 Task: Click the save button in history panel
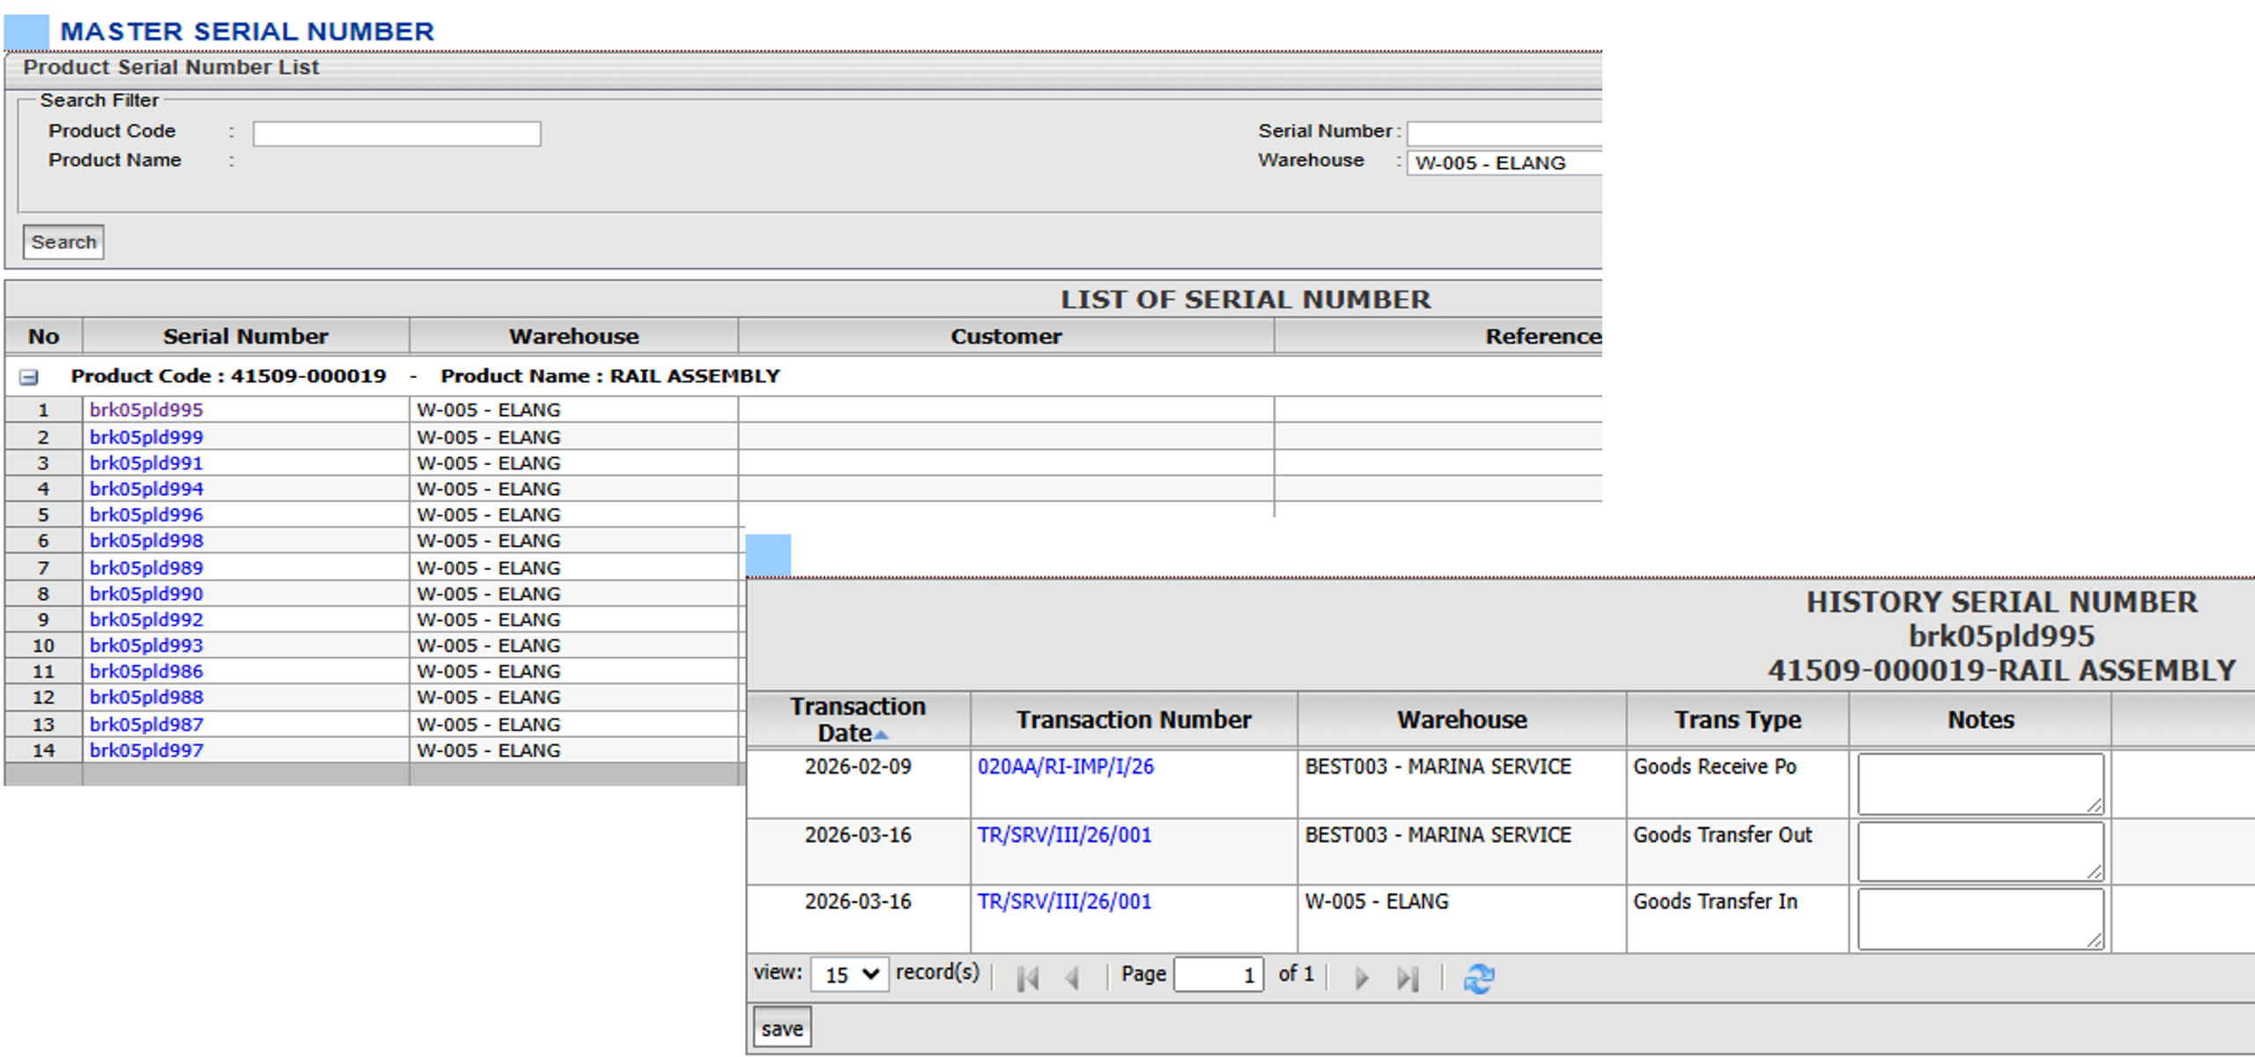[782, 1028]
